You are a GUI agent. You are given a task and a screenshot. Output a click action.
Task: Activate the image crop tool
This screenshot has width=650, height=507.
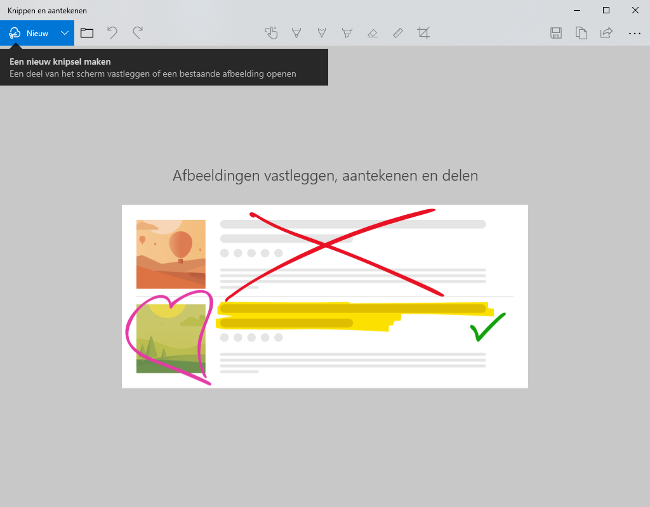coord(423,33)
